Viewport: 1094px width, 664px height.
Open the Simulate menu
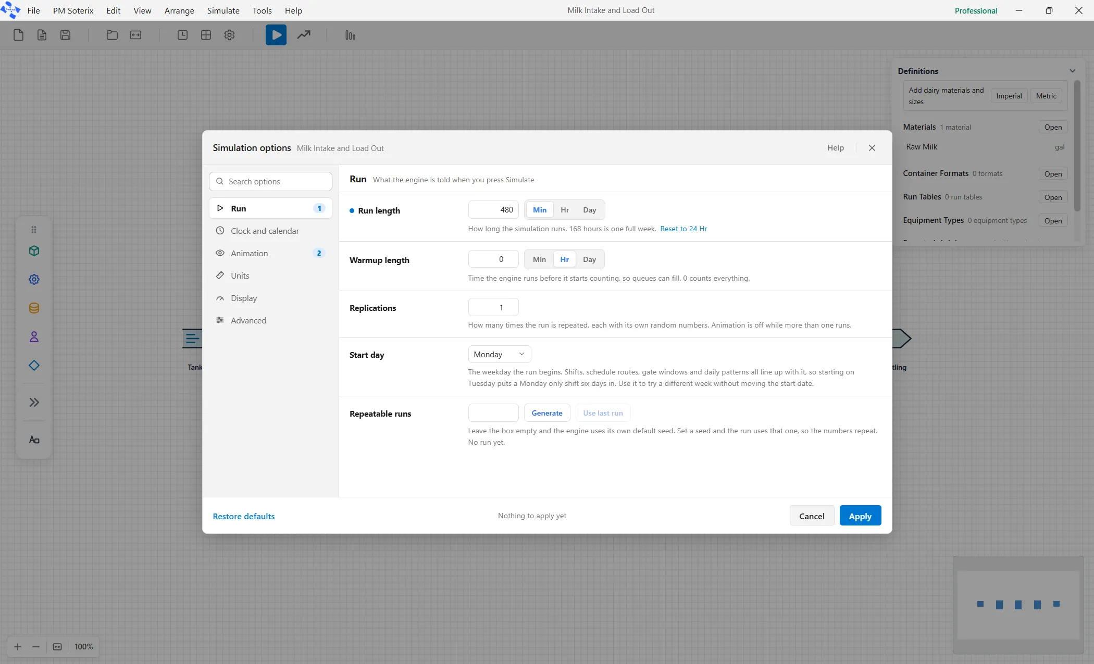click(x=223, y=10)
